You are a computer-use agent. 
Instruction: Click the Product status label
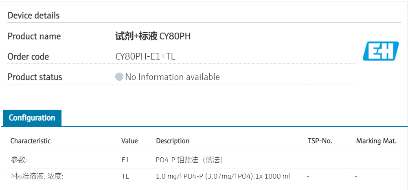(35, 77)
